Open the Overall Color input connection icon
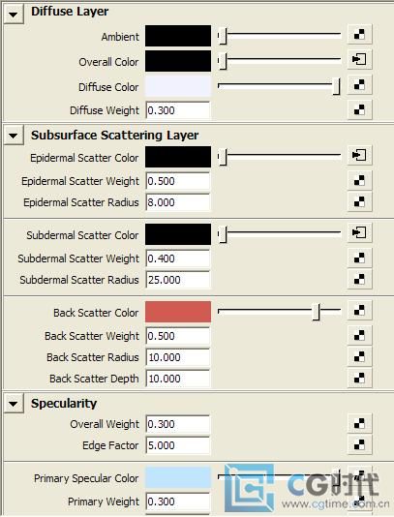394x517 pixels. coord(359,59)
